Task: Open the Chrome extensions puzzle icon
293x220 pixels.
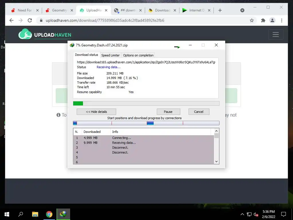Action: click(x=263, y=20)
